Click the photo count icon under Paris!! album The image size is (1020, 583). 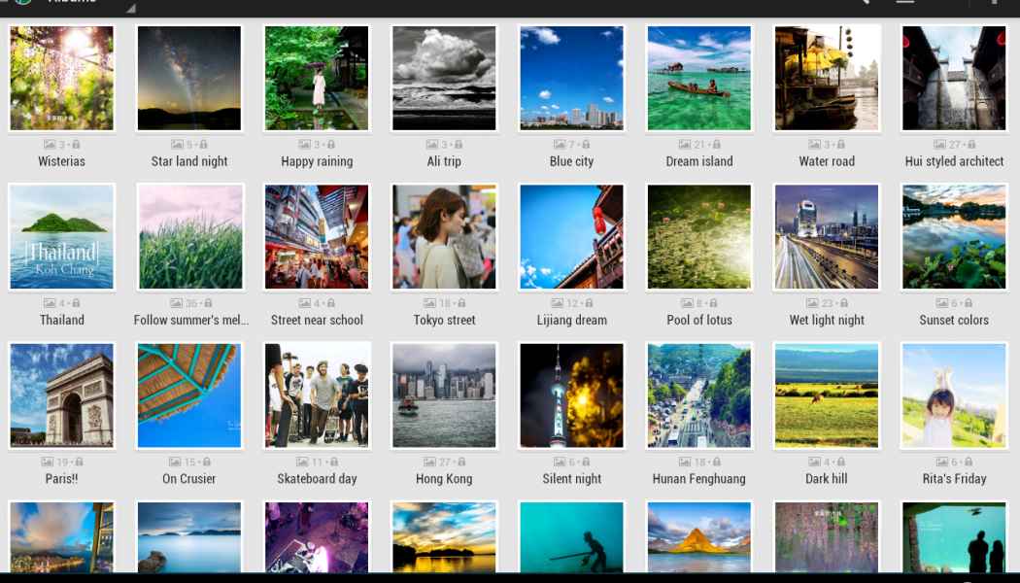click(47, 463)
